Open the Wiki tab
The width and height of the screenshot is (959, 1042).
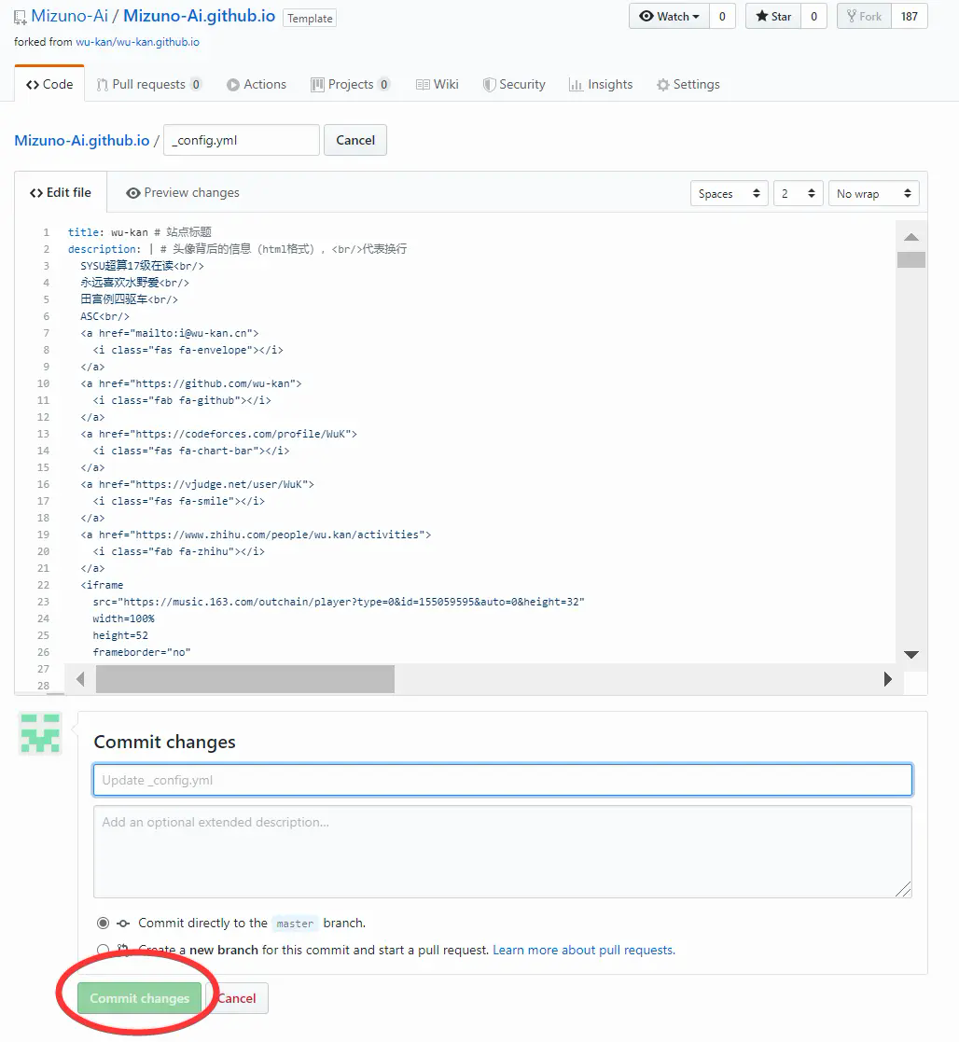click(438, 84)
